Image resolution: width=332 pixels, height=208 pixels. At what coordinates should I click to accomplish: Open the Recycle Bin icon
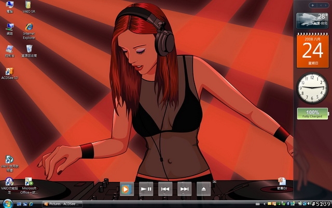click(29, 51)
